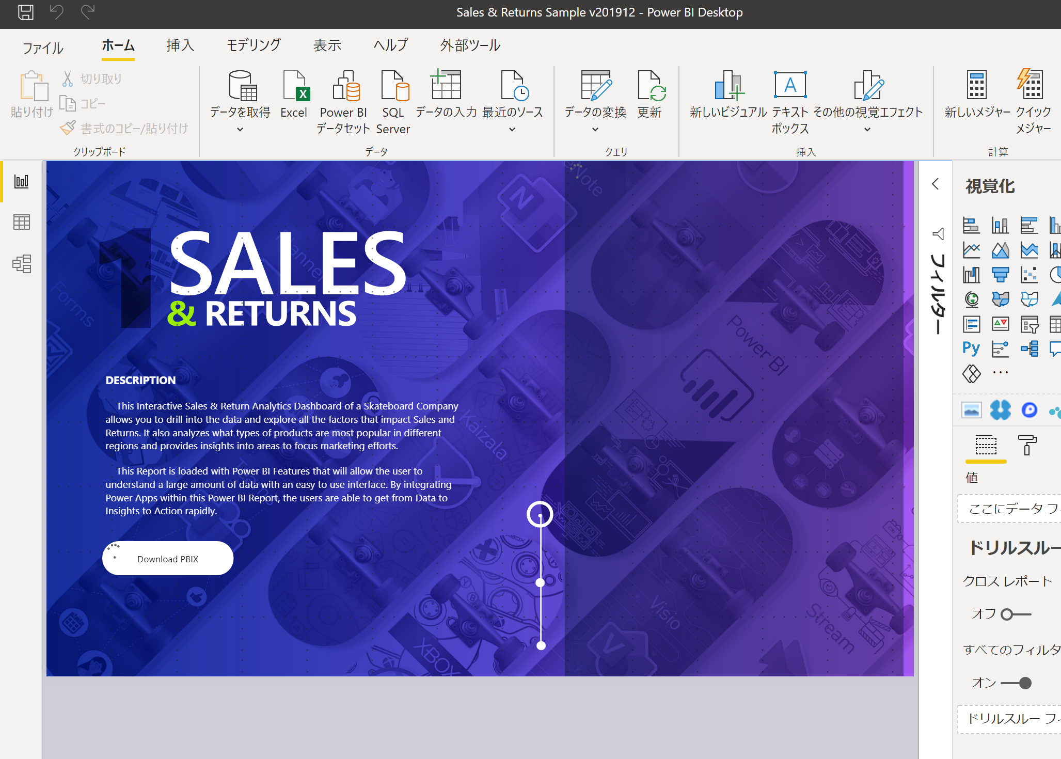Select the funnel chart visual icon

[x=1000, y=275]
